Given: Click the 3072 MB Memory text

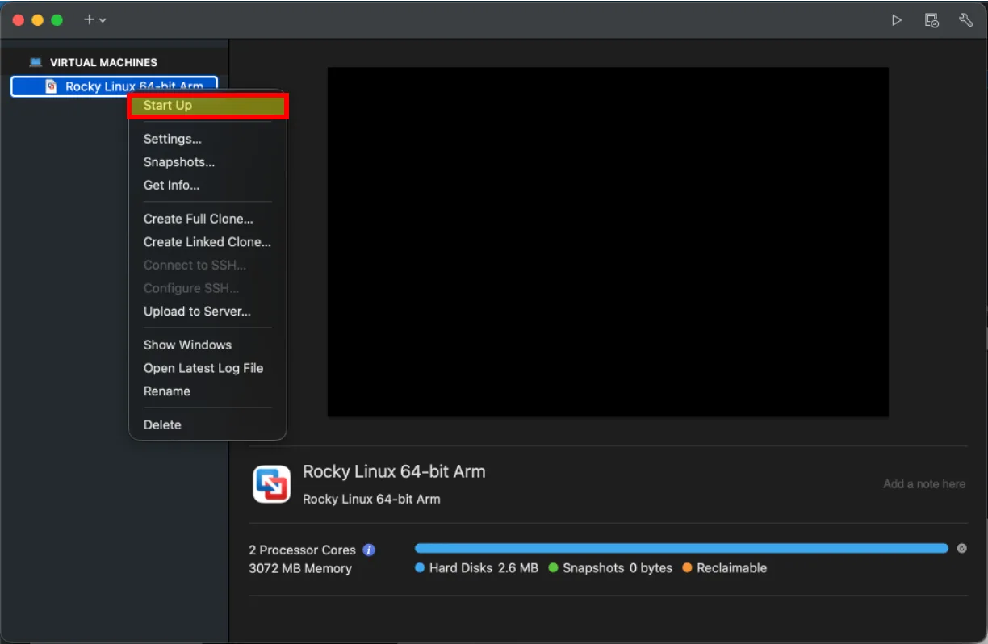Looking at the screenshot, I should tap(300, 568).
